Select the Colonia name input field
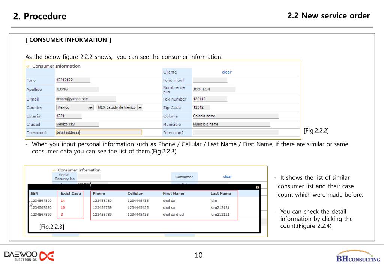Screen dimensions: 384x266 [235, 116]
